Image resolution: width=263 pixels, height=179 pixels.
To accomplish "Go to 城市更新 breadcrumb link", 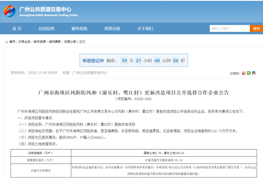I will 55,42.
